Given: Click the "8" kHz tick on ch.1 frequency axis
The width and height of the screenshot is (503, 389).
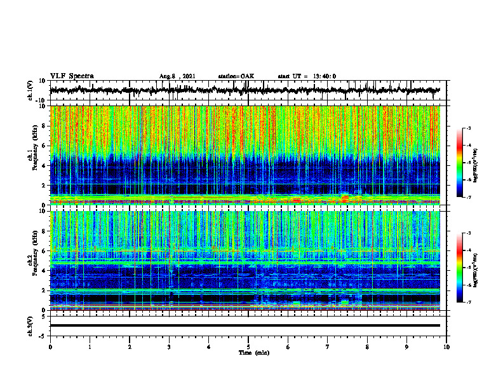Looking at the screenshot, I should (x=44, y=126).
